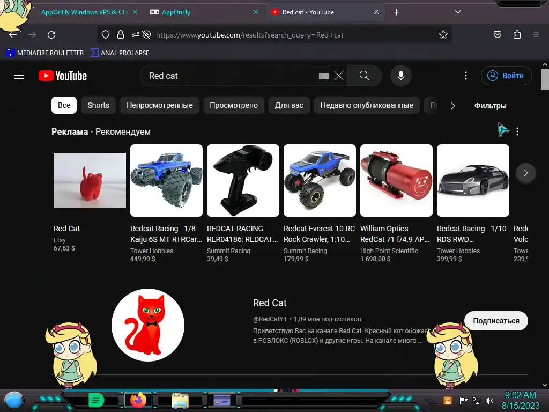Open the Red Cat channel avatar
The height and width of the screenshot is (412, 549).
click(148, 325)
